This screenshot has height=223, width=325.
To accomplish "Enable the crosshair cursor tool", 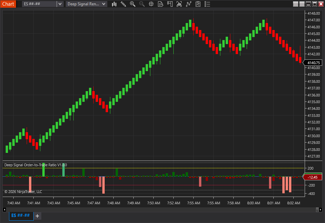I will tap(151, 4).
